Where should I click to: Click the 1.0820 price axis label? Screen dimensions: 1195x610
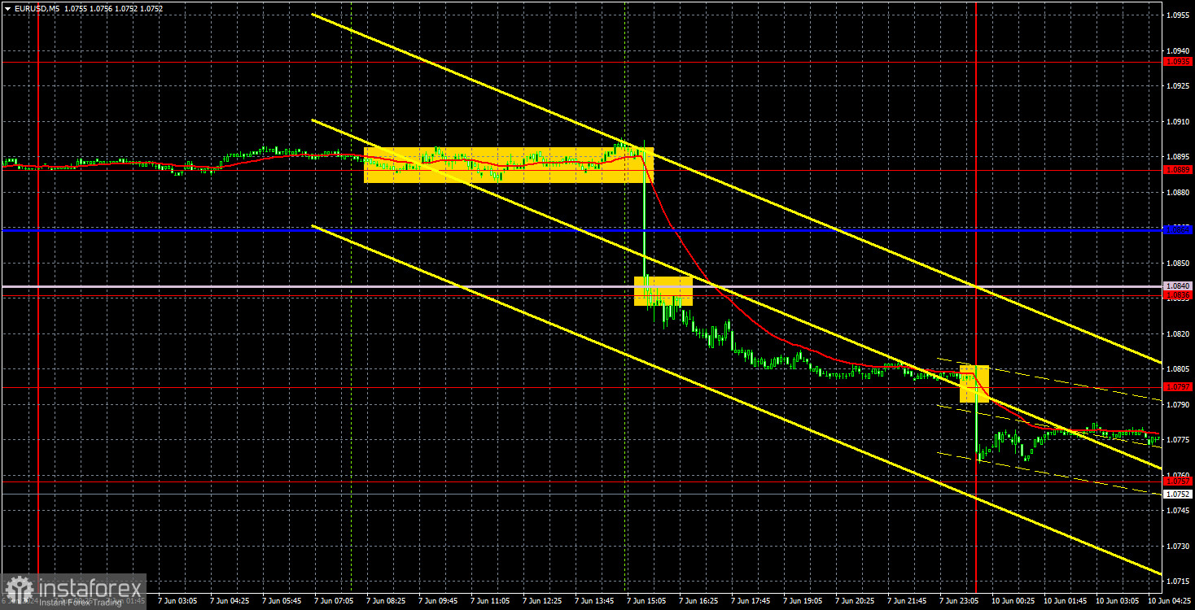pos(1179,333)
